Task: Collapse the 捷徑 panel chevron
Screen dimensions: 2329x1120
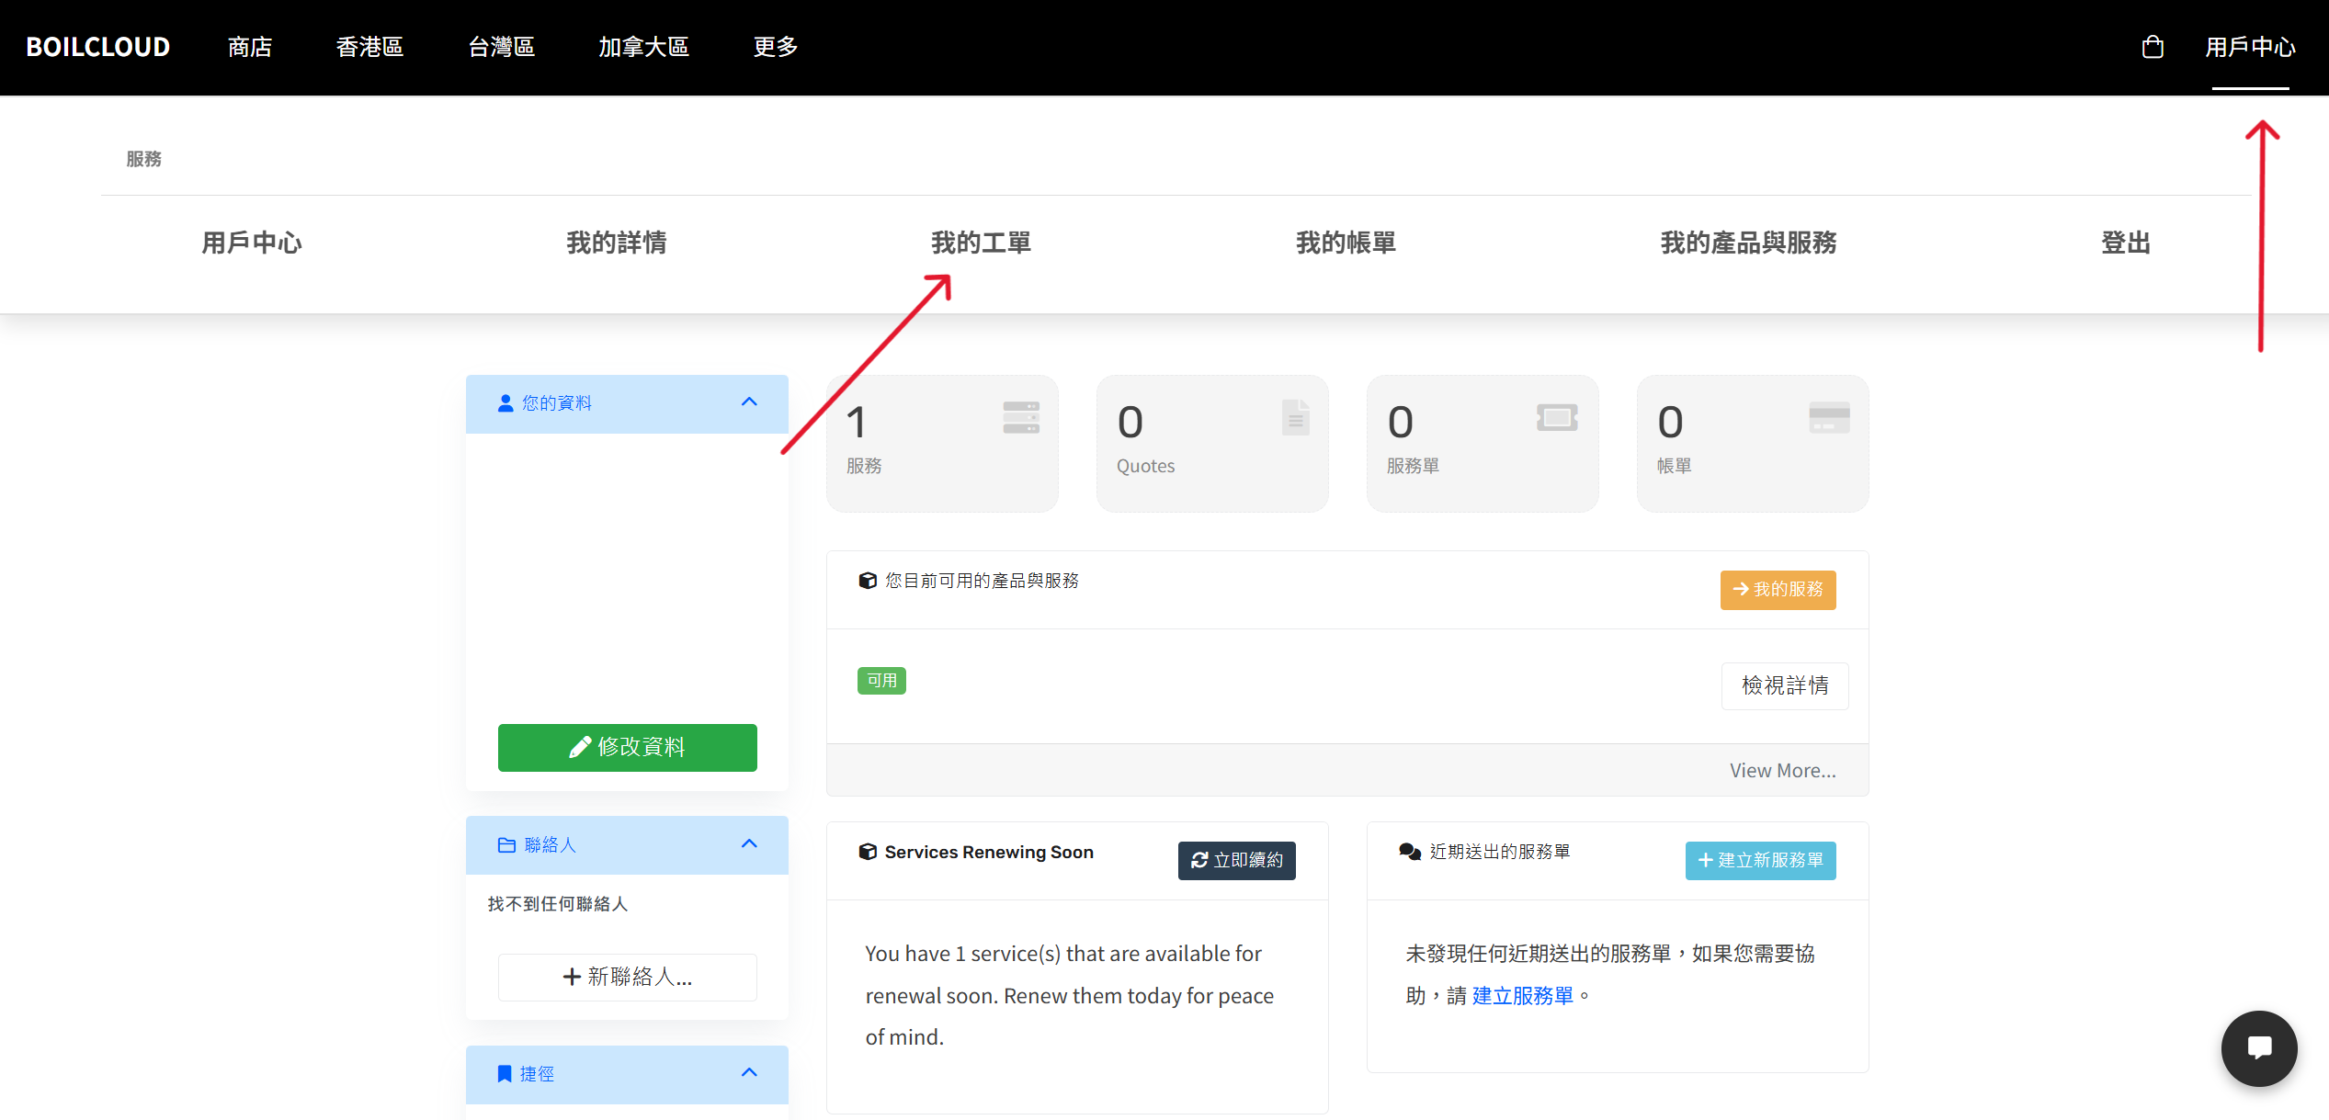Action: 749,1072
